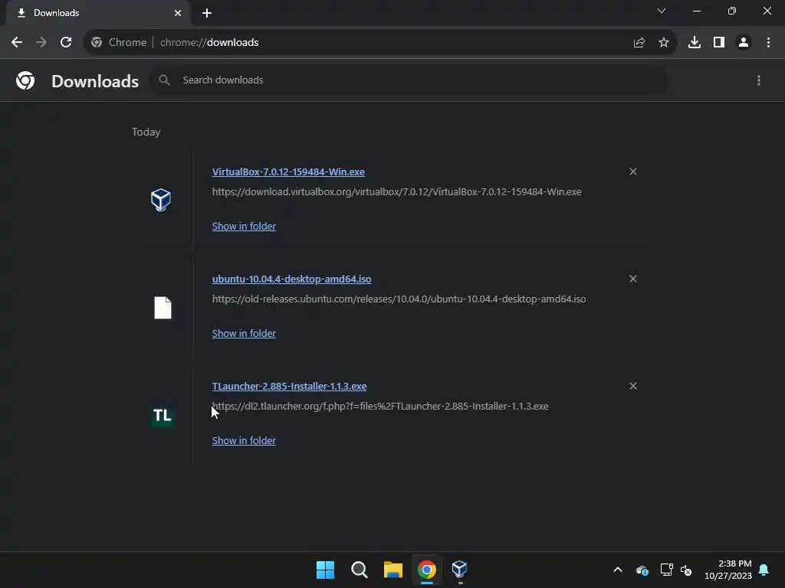Open the tab search chevron

click(x=662, y=11)
